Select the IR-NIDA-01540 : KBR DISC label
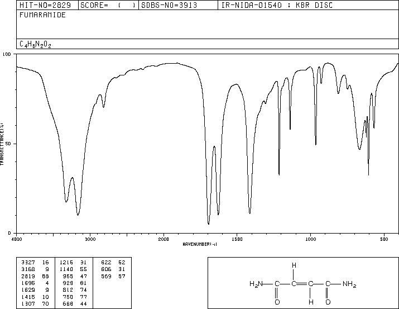The image size is (399, 309). click(277, 5)
